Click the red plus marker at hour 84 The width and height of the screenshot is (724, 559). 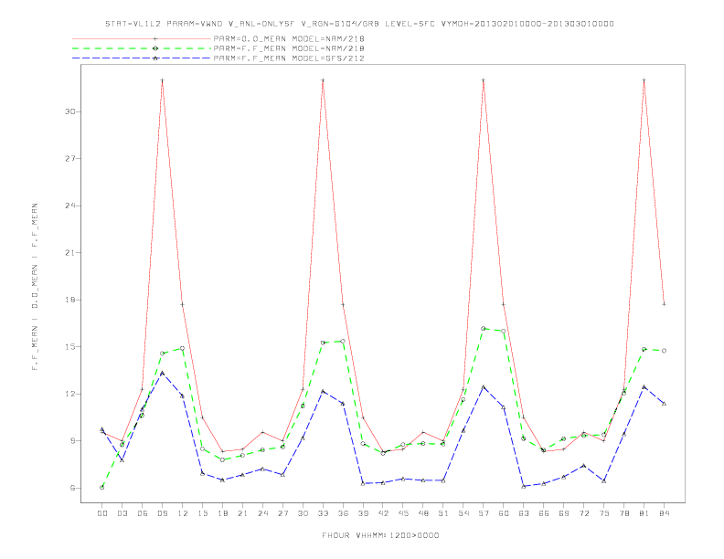[664, 304]
